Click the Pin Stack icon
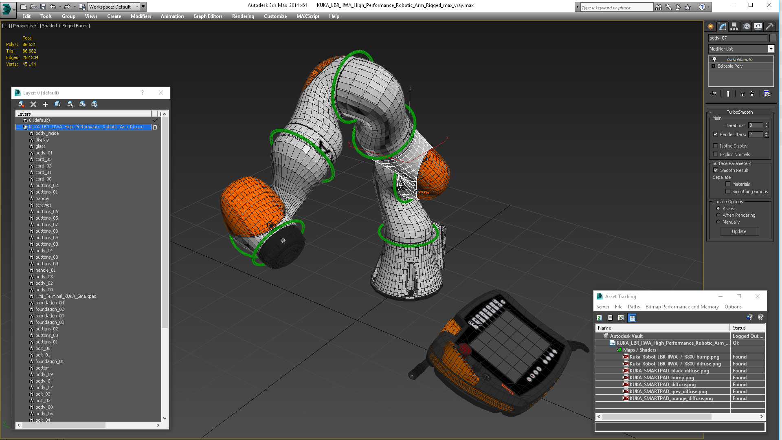 [x=714, y=94]
